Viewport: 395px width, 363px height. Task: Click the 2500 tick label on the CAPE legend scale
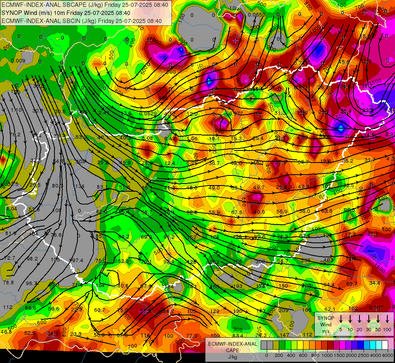click(x=364, y=355)
